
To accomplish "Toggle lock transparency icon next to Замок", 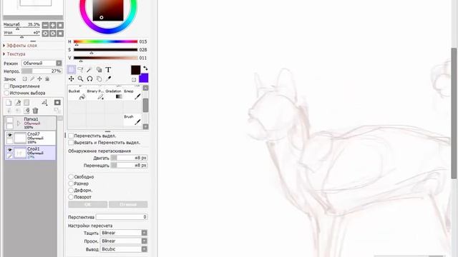I will pyautogui.click(x=25, y=79).
